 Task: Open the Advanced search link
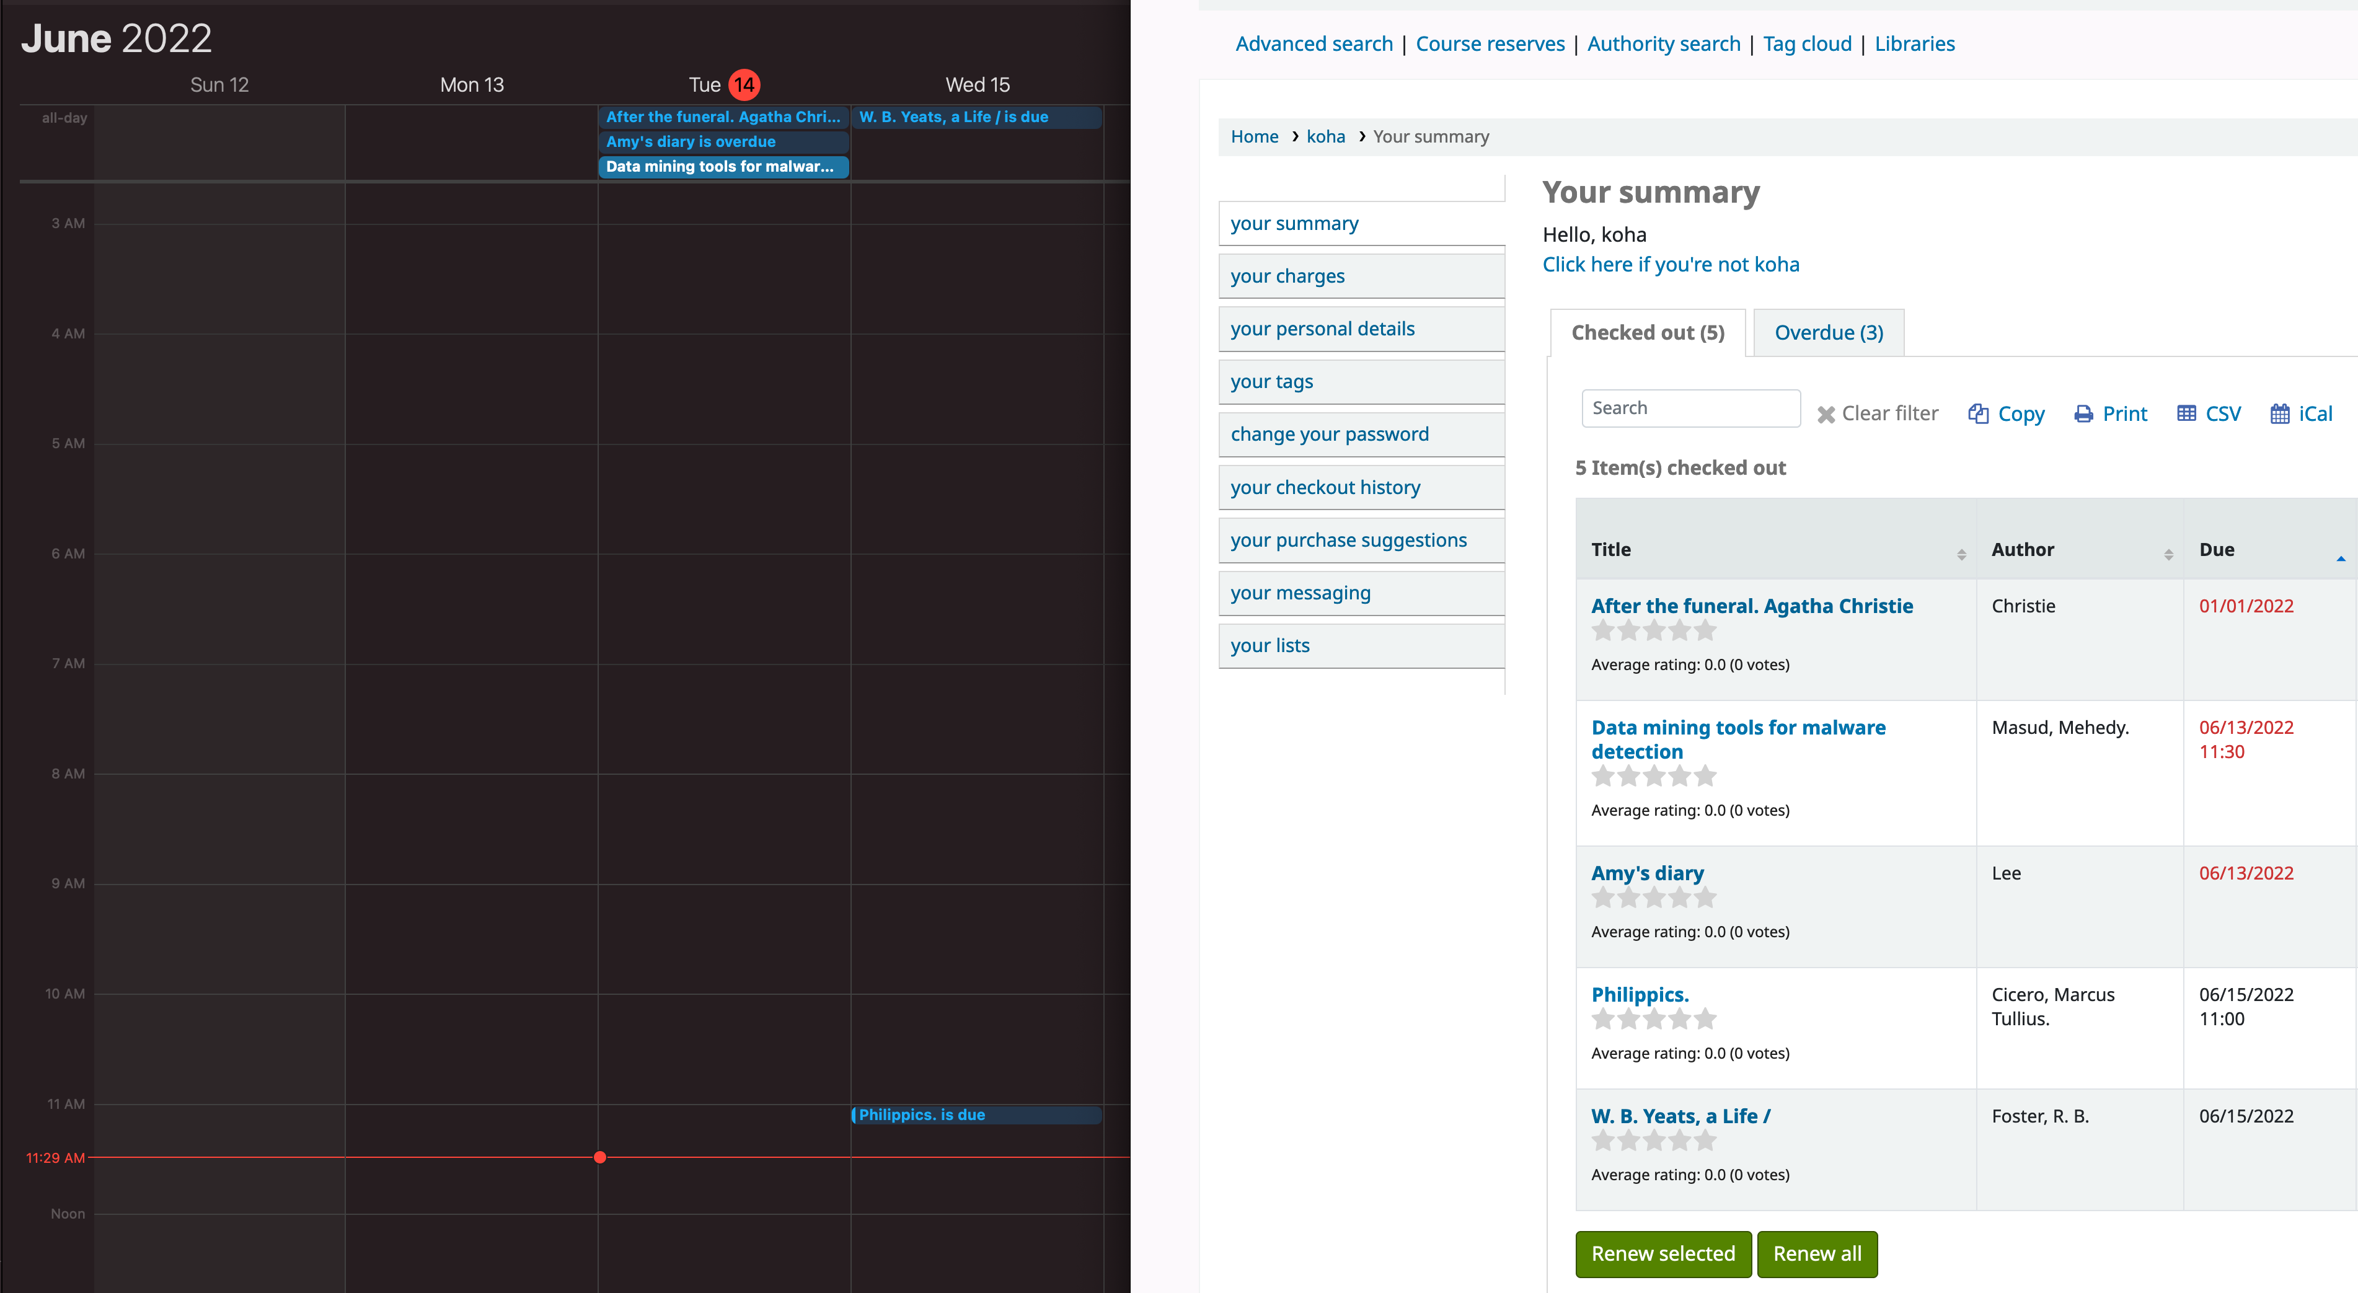[x=1314, y=44]
